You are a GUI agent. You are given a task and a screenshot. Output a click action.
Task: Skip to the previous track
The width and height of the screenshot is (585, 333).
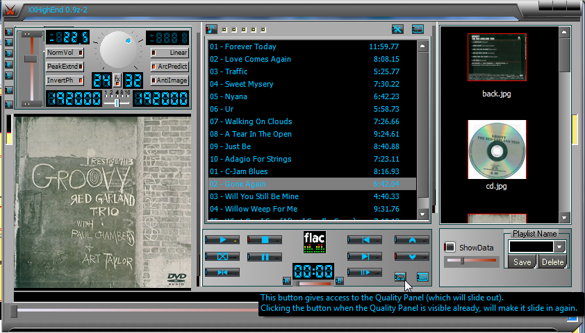(365, 240)
